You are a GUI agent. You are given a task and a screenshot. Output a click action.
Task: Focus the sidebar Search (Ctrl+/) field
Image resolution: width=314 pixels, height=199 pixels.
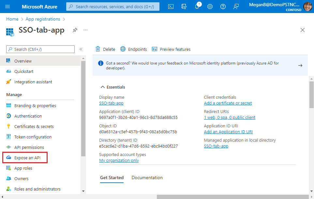point(40,49)
